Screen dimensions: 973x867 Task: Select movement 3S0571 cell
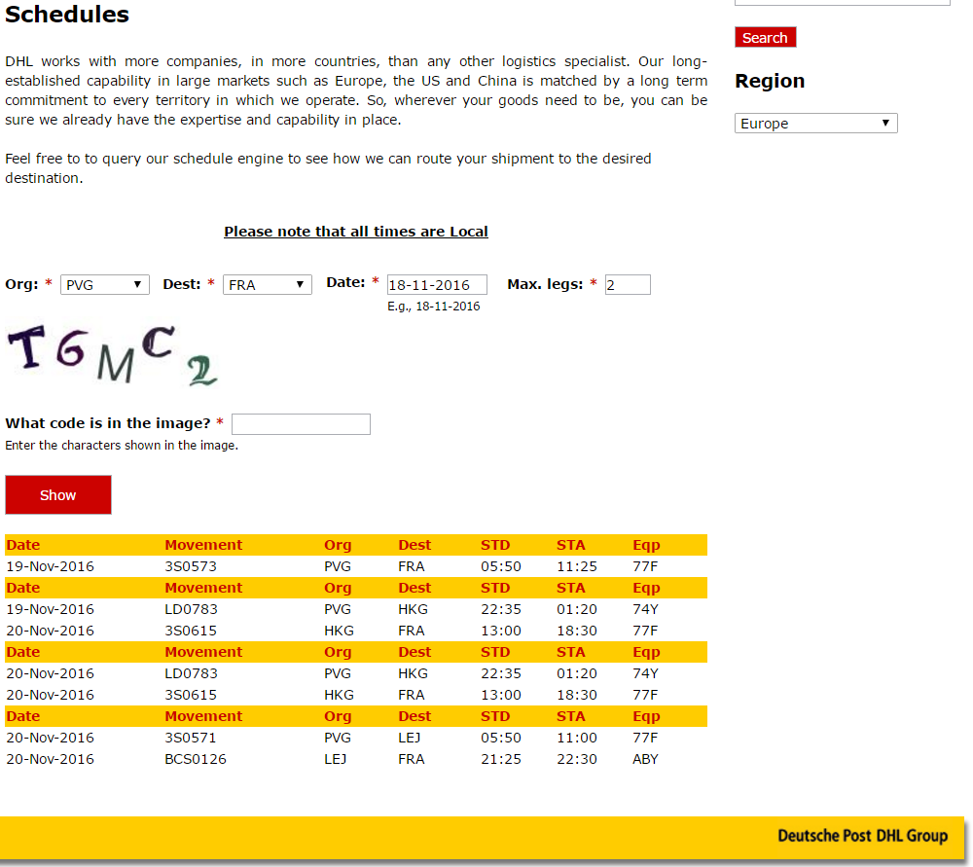[191, 738]
